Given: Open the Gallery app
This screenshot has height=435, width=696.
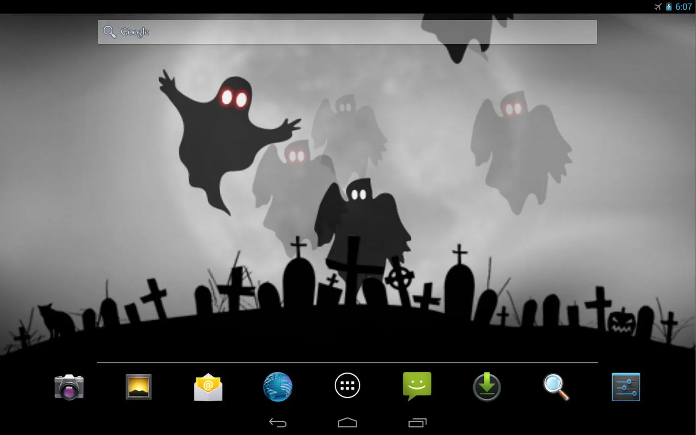Looking at the screenshot, I should point(139,387).
